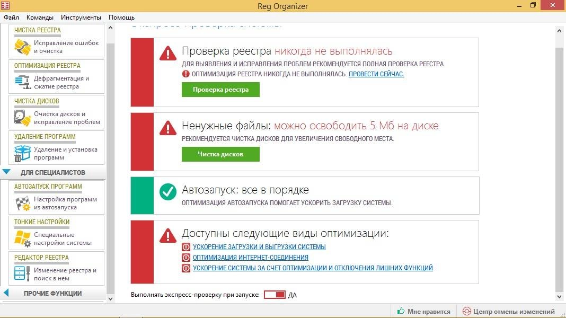566x318 pixels.
Task: Click main panel scrollbar down arrow
Action: (559, 297)
